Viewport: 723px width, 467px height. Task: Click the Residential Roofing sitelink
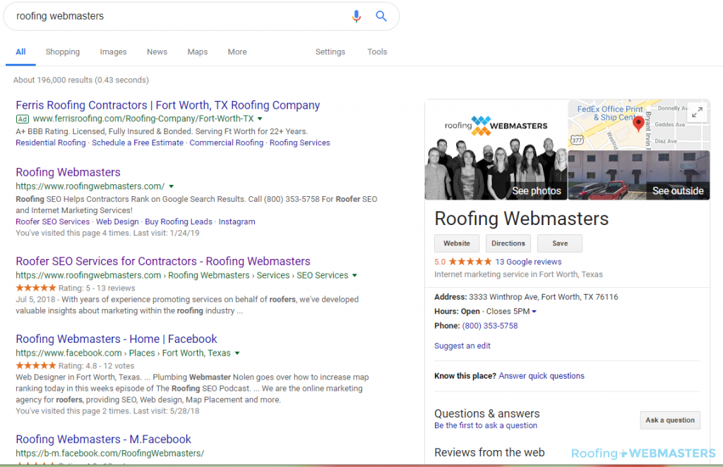(x=51, y=142)
